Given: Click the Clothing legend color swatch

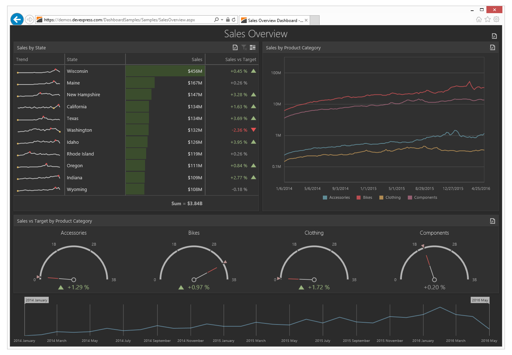Looking at the screenshot, I should [x=382, y=198].
